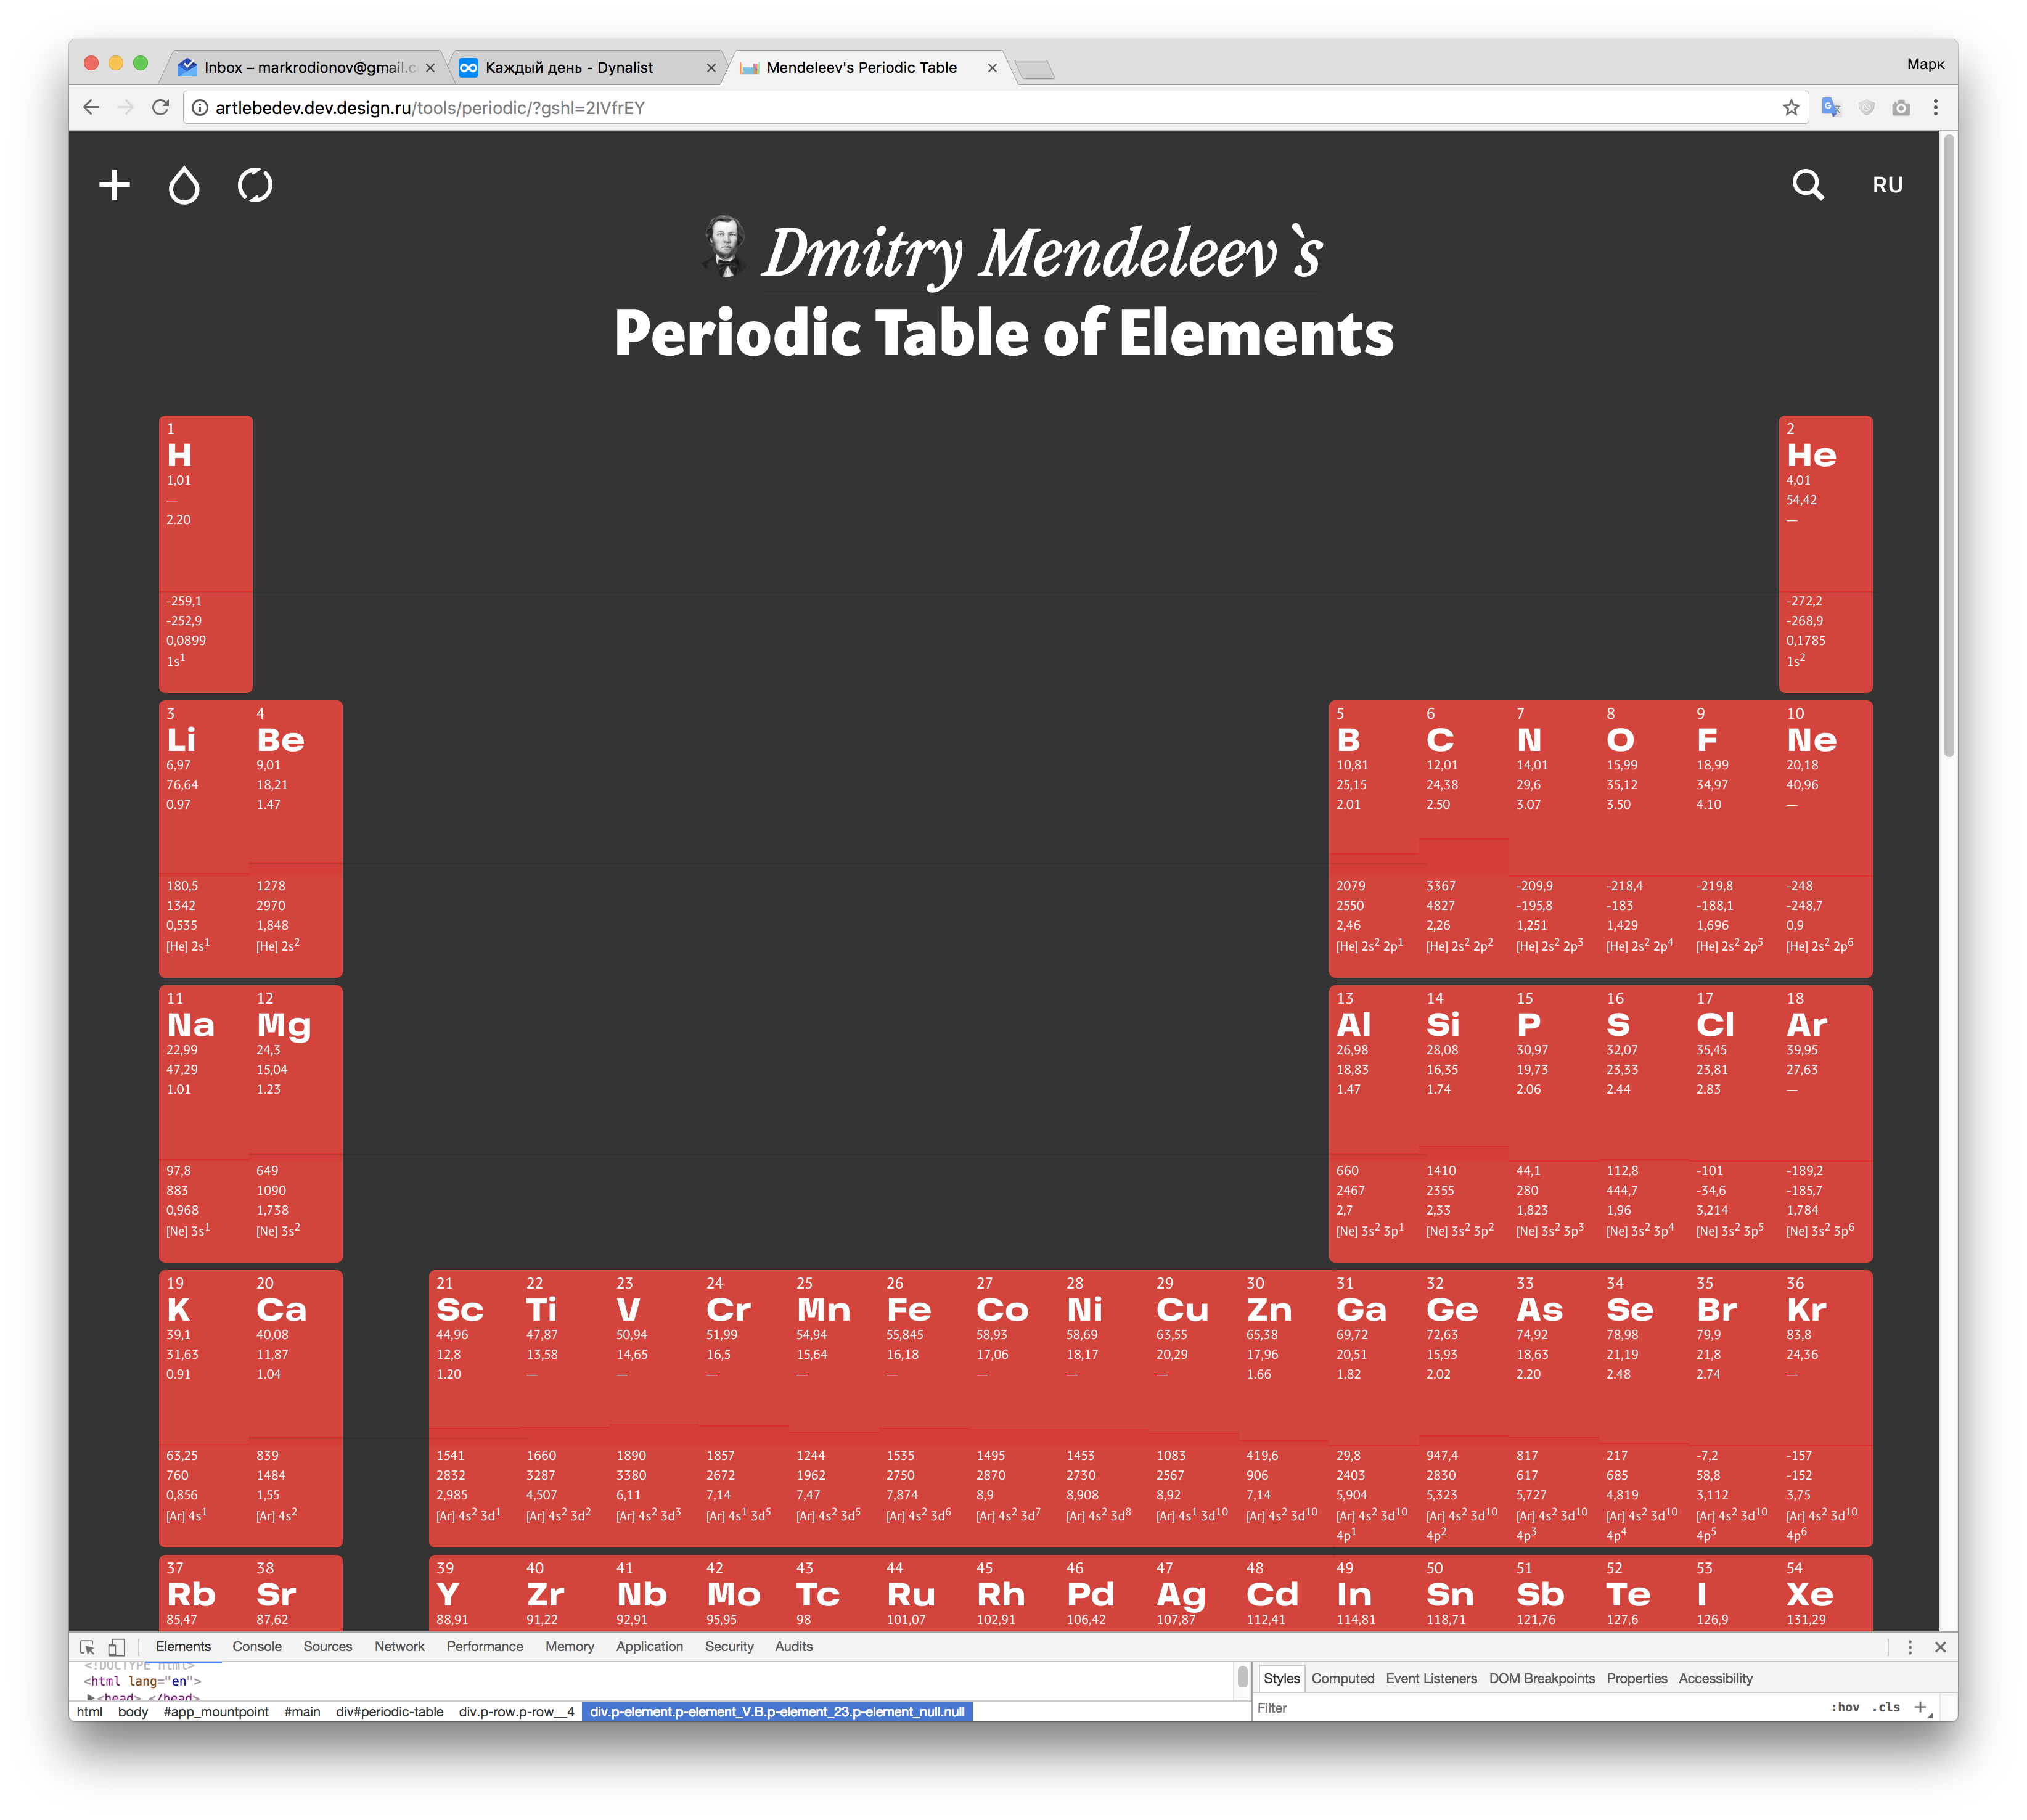Click the plus icon above the table

coord(114,185)
